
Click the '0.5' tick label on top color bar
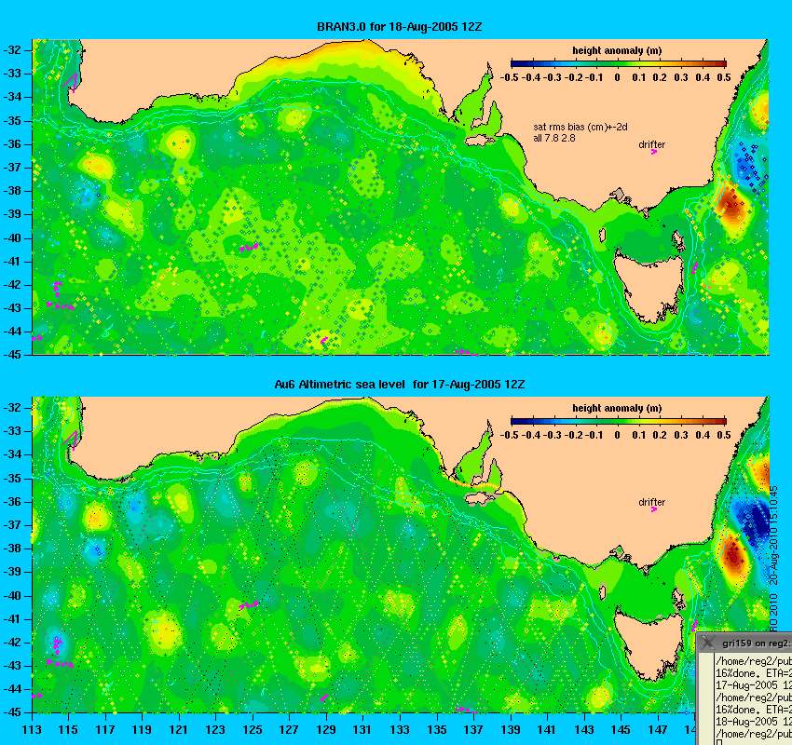pyautogui.click(x=724, y=77)
